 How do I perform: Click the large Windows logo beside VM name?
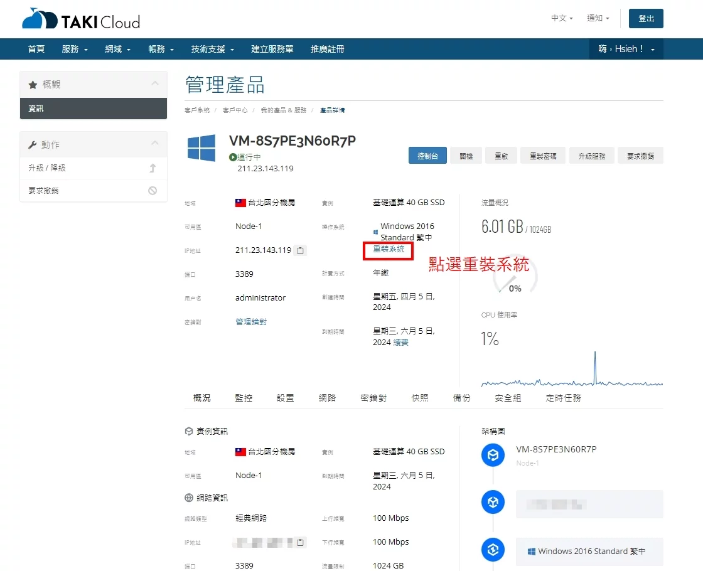click(201, 147)
